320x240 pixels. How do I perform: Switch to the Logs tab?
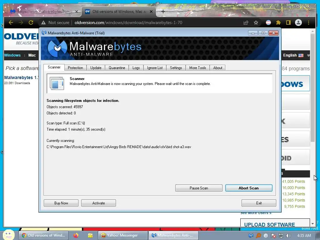coord(136,68)
